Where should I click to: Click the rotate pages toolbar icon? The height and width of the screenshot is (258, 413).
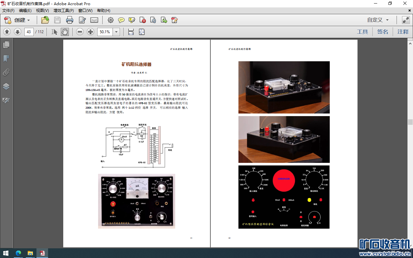(x=153, y=20)
